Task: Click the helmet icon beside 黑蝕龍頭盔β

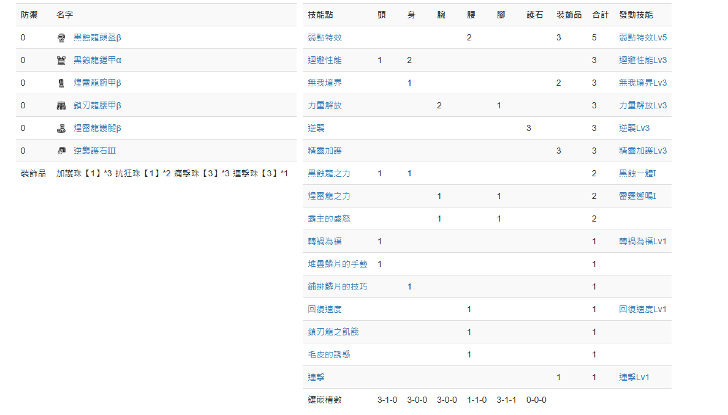Action: coord(61,37)
